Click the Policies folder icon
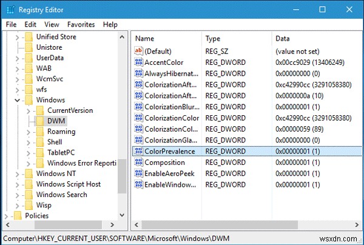Viewport: 364px width, 245px height. pyautogui.click(x=18, y=216)
